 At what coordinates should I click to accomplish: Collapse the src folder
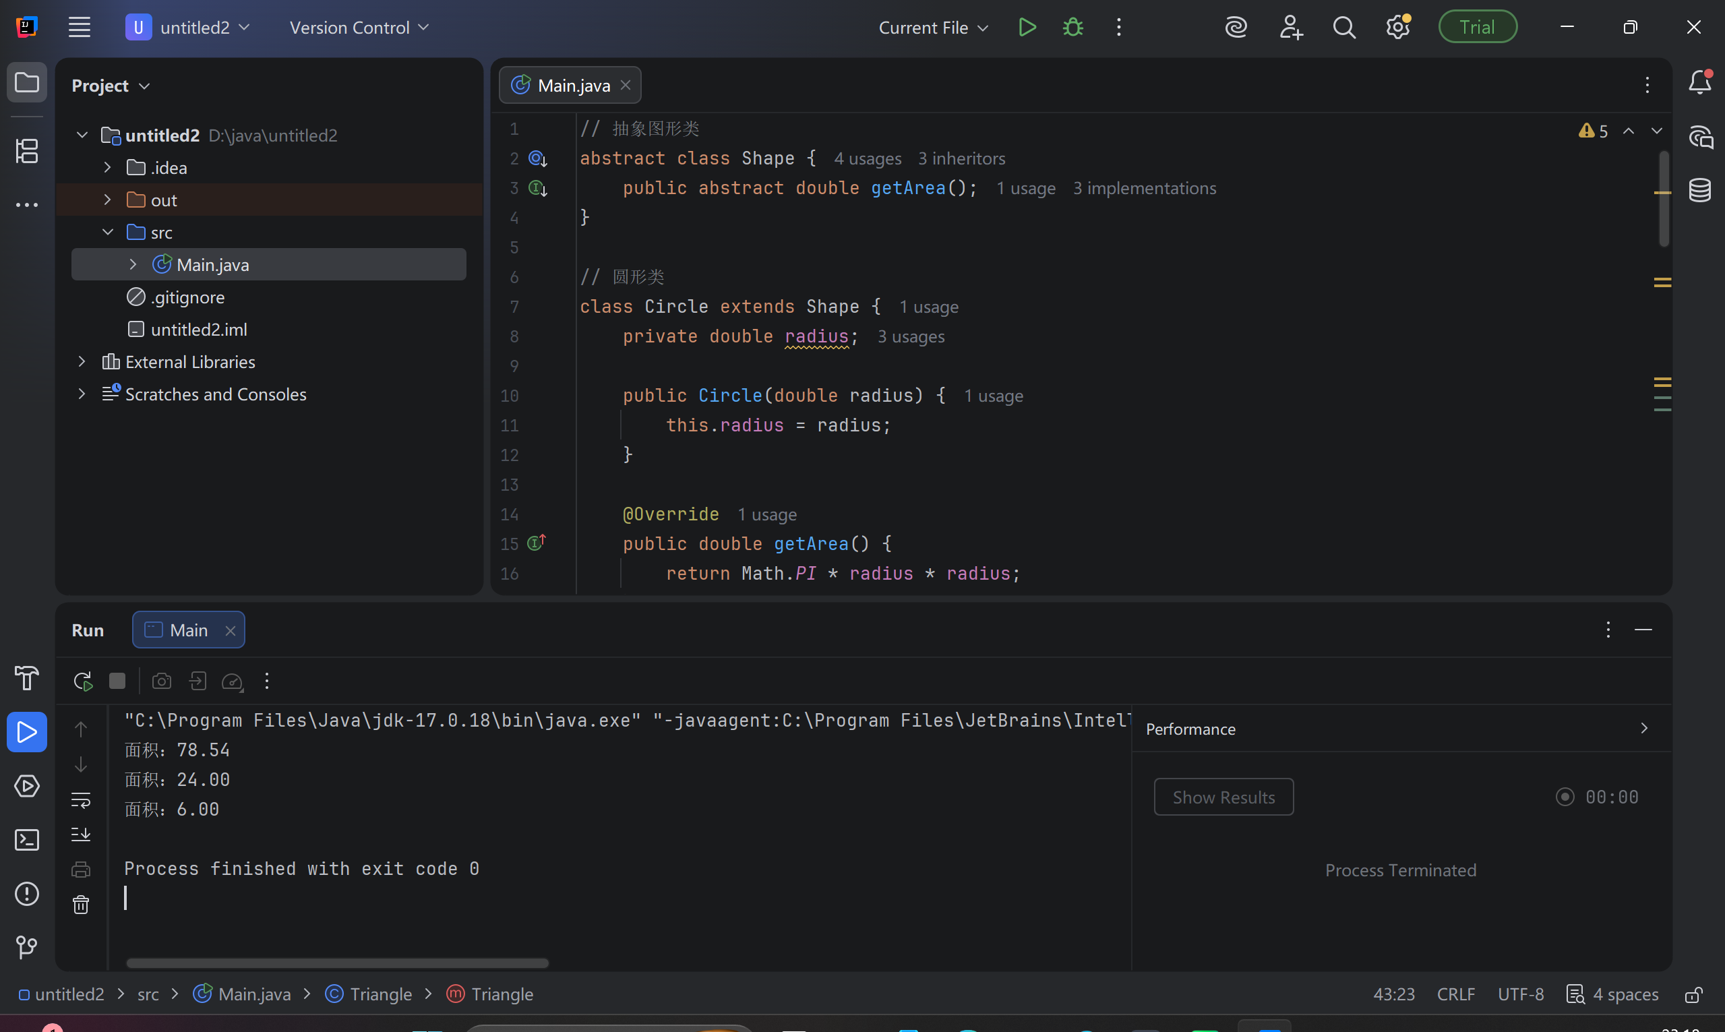pos(107,233)
